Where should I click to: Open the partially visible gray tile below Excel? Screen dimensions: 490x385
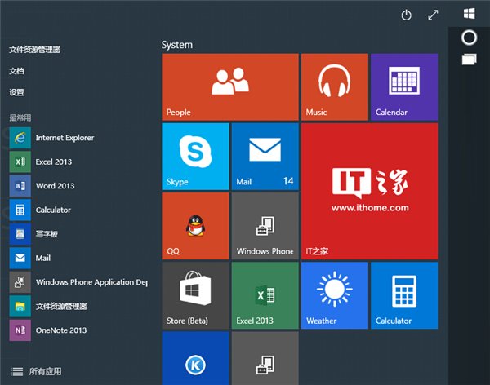265,358
